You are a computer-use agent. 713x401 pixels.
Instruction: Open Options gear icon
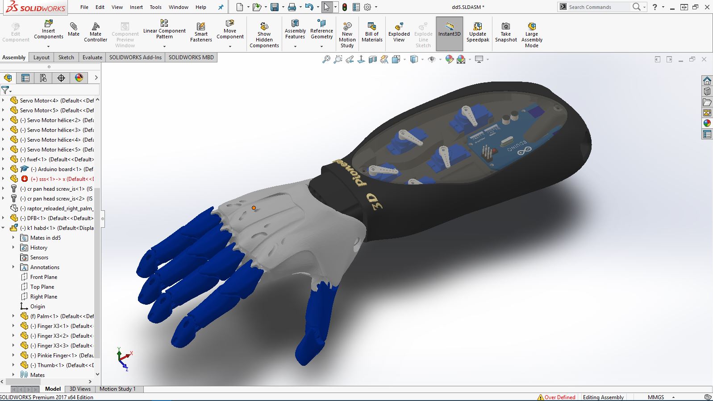point(367,7)
